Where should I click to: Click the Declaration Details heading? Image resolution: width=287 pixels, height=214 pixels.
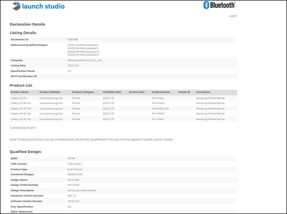[x=27, y=24]
